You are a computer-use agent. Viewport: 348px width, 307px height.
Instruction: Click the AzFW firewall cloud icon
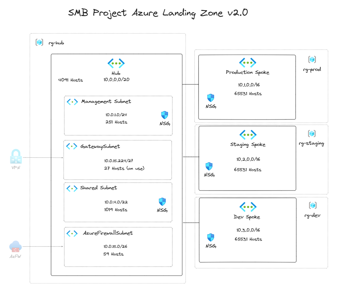pyautogui.click(x=15, y=246)
